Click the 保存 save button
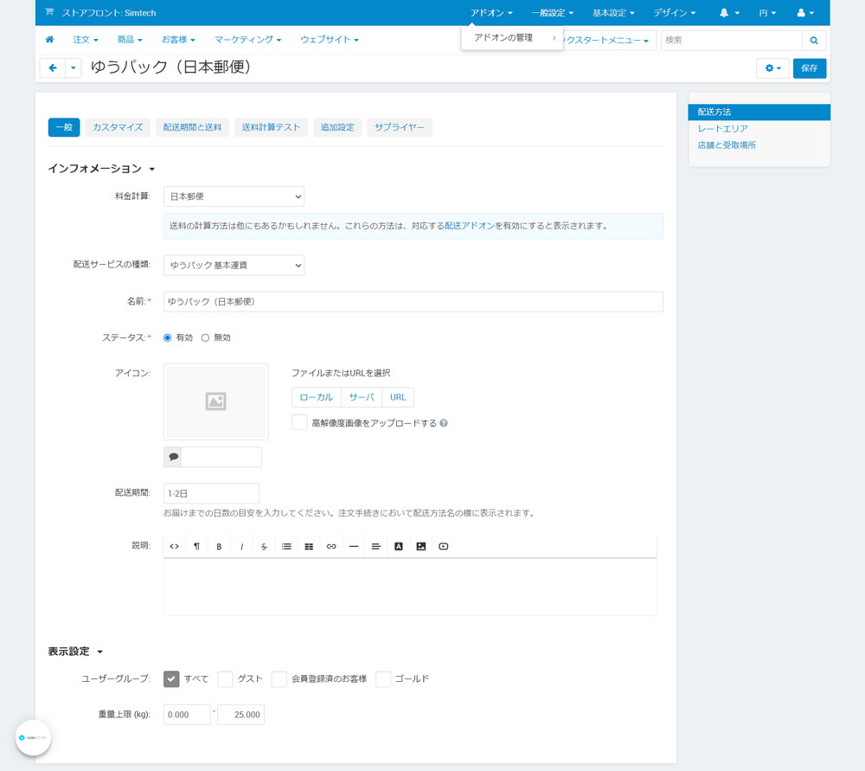 (x=810, y=68)
